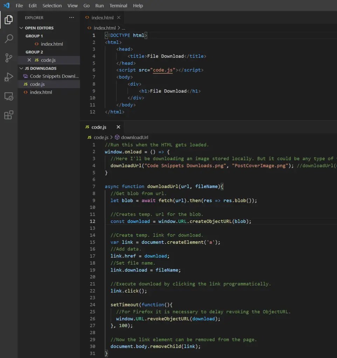This screenshot has height=358, width=337.
Task: Click the JS file icon beside code.js in JS DOWNLOADS
Action: [x=26, y=84]
